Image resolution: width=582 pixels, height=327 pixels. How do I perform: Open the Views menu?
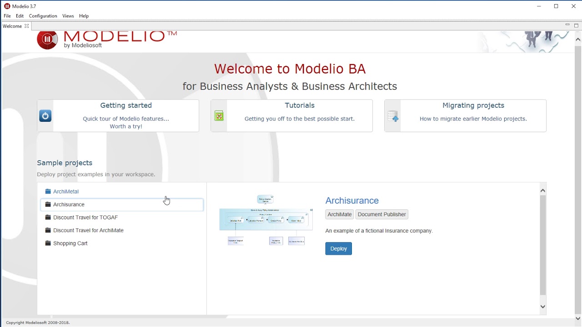pos(68,16)
